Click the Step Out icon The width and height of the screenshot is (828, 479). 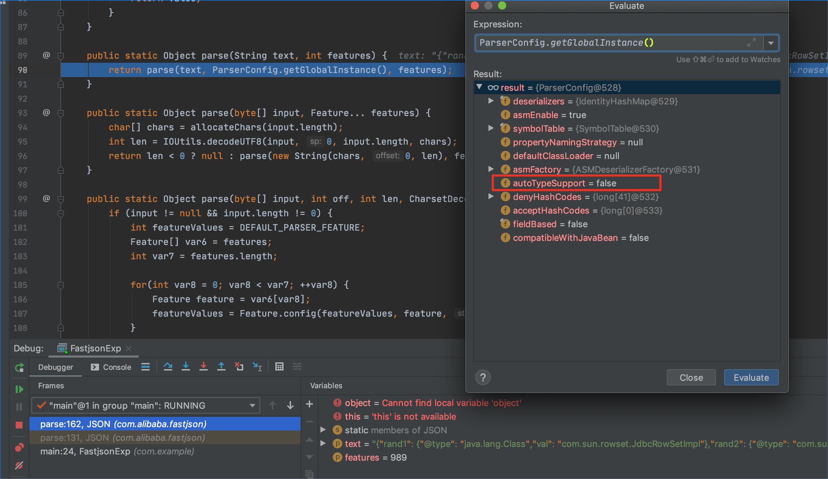point(221,367)
